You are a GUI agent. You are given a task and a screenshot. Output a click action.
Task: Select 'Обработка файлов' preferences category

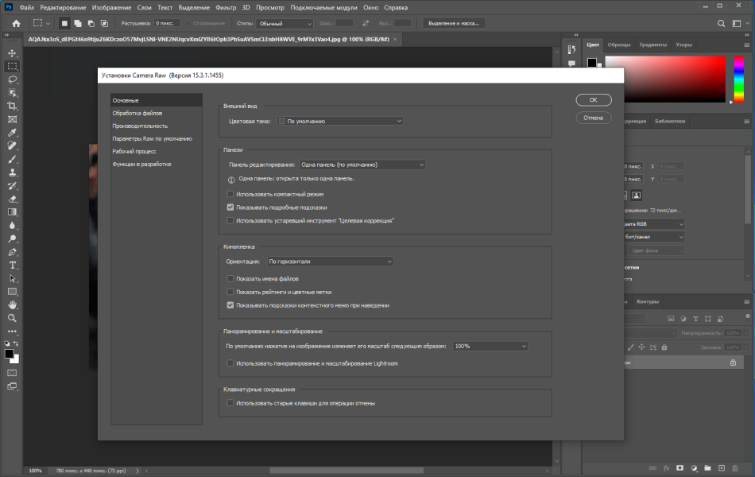[x=137, y=113]
